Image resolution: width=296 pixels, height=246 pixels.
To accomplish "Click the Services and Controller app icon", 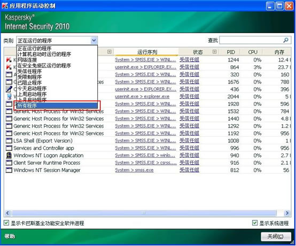I will (x=9, y=148).
